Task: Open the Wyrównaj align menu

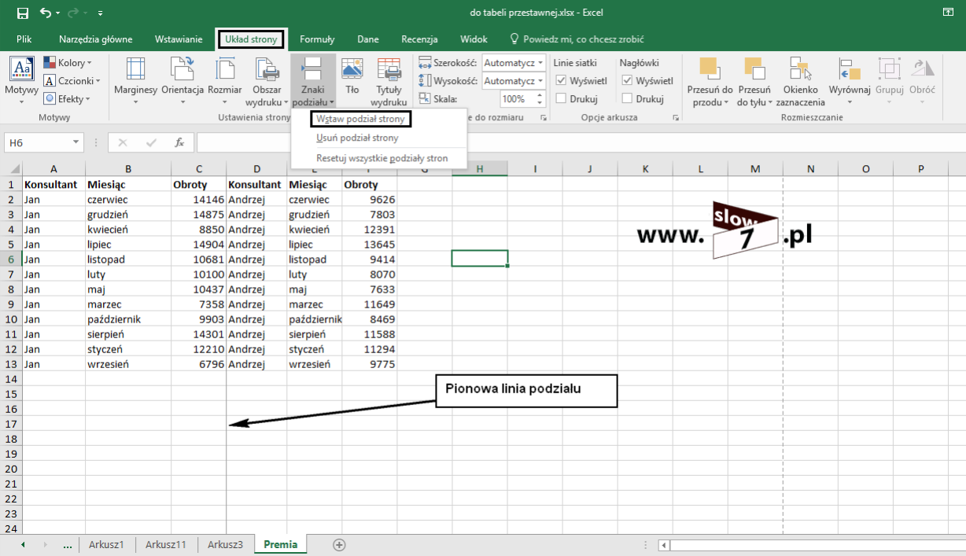Action: click(849, 81)
